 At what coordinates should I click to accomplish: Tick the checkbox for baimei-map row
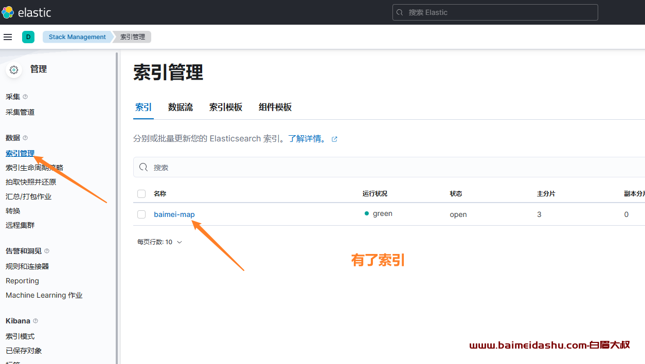tap(141, 214)
